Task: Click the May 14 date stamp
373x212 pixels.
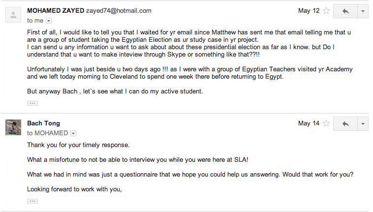Action: (309, 123)
